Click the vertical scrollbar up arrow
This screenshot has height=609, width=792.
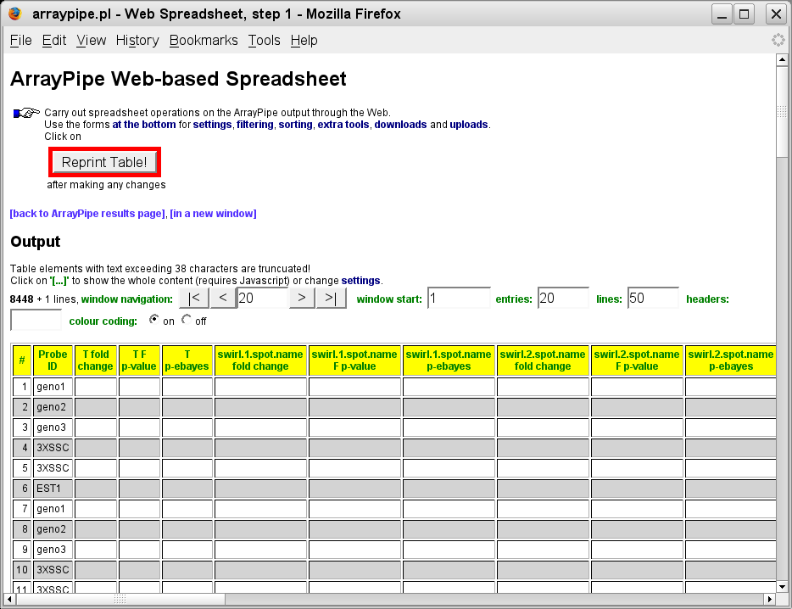782,59
